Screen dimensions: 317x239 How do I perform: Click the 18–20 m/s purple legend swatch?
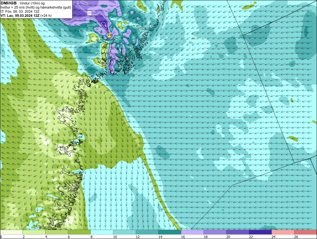tap(215, 232)
